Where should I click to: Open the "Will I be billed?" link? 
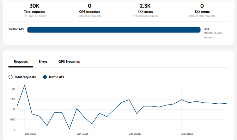point(39,16)
